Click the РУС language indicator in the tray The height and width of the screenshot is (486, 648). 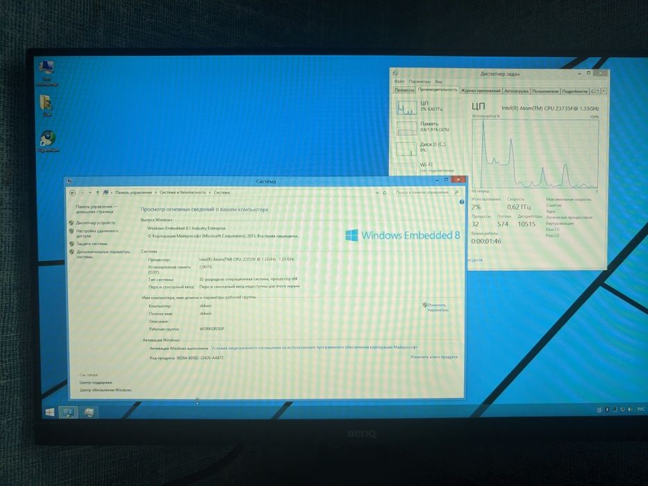tap(640, 409)
